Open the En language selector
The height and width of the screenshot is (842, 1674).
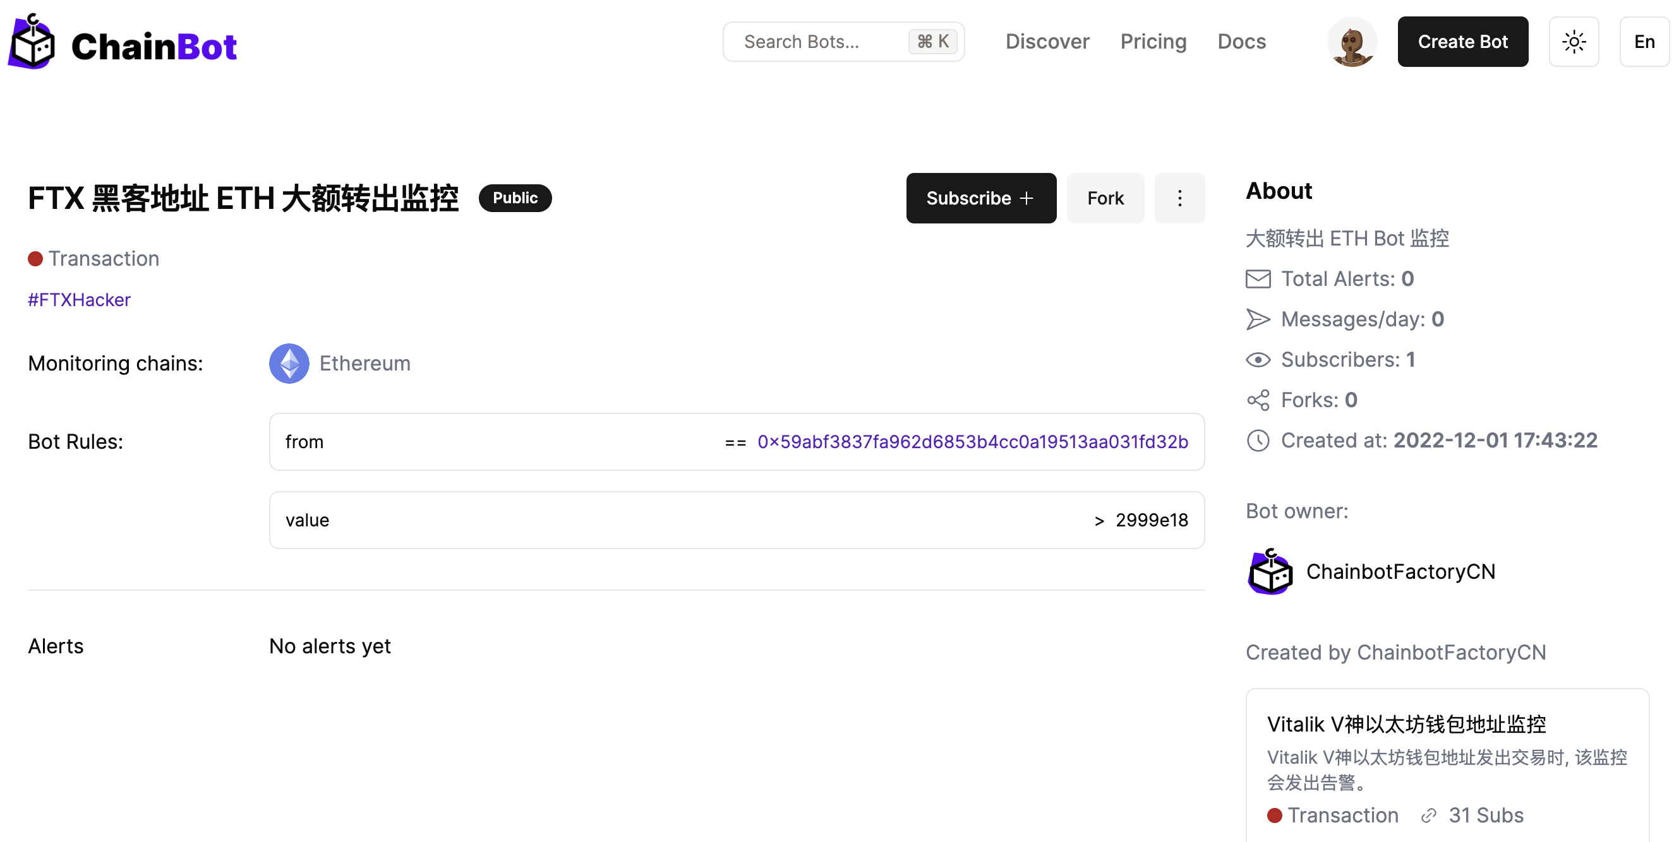pos(1644,42)
